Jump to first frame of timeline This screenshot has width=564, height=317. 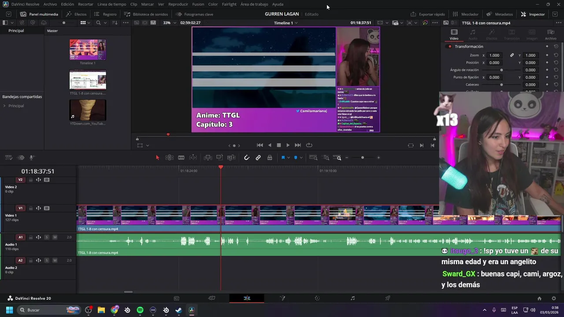[x=260, y=145]
